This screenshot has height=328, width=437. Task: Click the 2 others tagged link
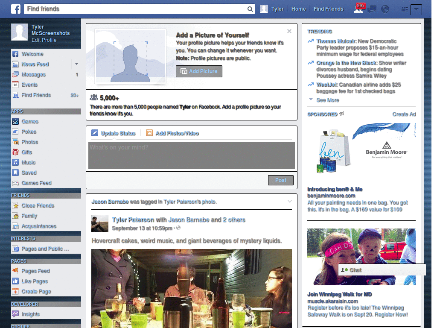coord(234,220)
